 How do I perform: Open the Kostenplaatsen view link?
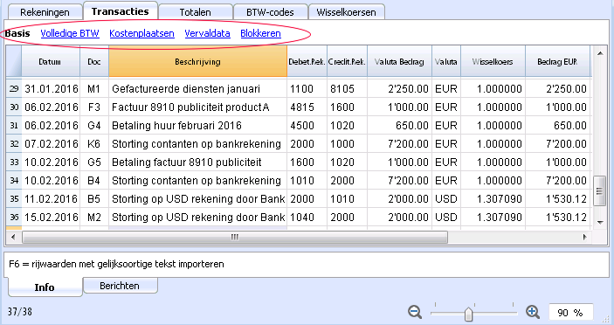[141, 33]
